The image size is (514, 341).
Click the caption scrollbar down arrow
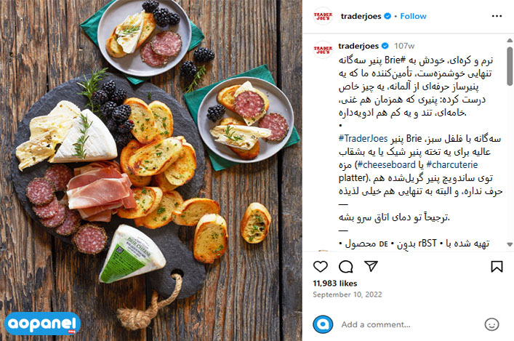(510, 244)
